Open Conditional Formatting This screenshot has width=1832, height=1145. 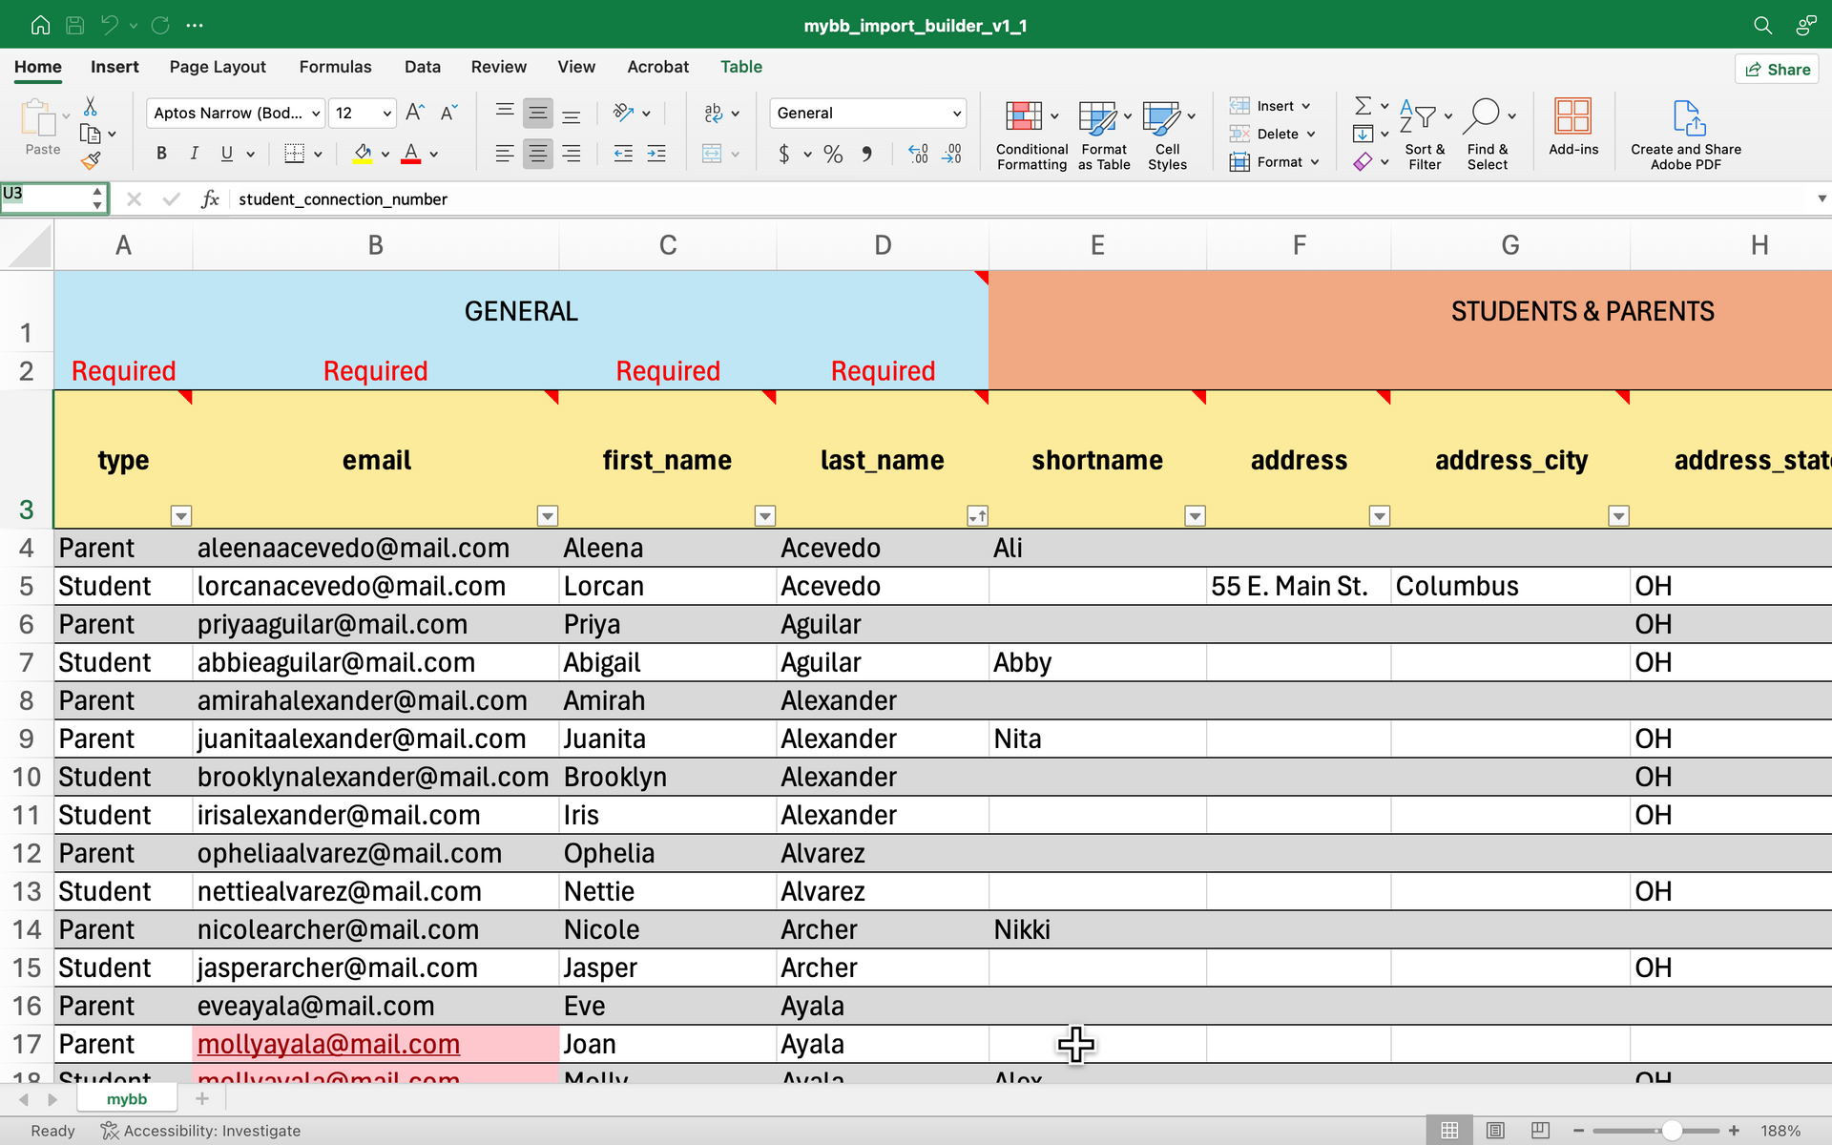click(1031, 135)
